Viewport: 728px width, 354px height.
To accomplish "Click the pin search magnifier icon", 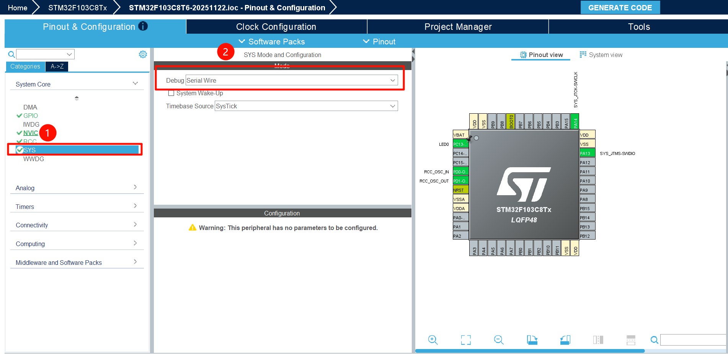I will [x=655, y=340].
